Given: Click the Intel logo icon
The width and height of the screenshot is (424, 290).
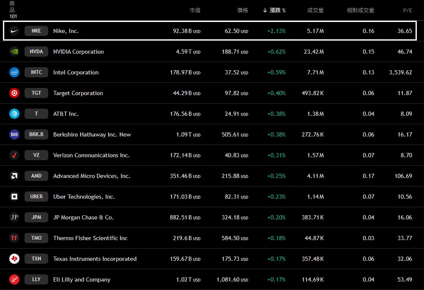Looking at the screenshot, I should (x=14, y=72).
